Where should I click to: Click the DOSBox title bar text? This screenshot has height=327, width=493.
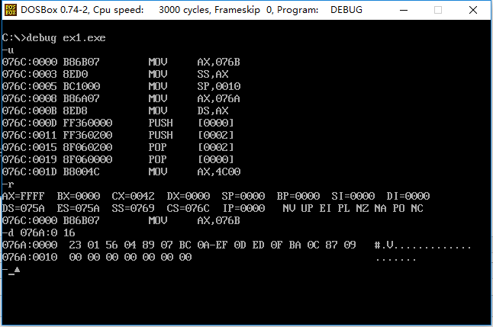(x=192, y=10)
